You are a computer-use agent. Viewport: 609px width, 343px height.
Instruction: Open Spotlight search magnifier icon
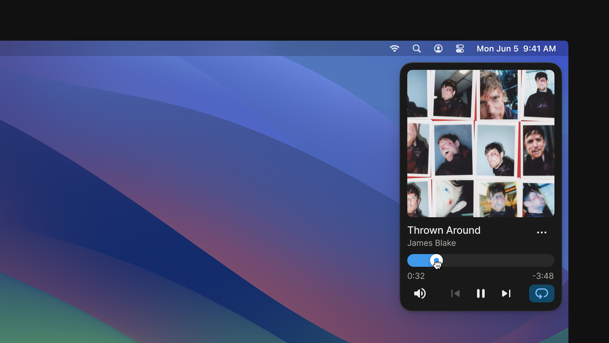click(416, 49)
